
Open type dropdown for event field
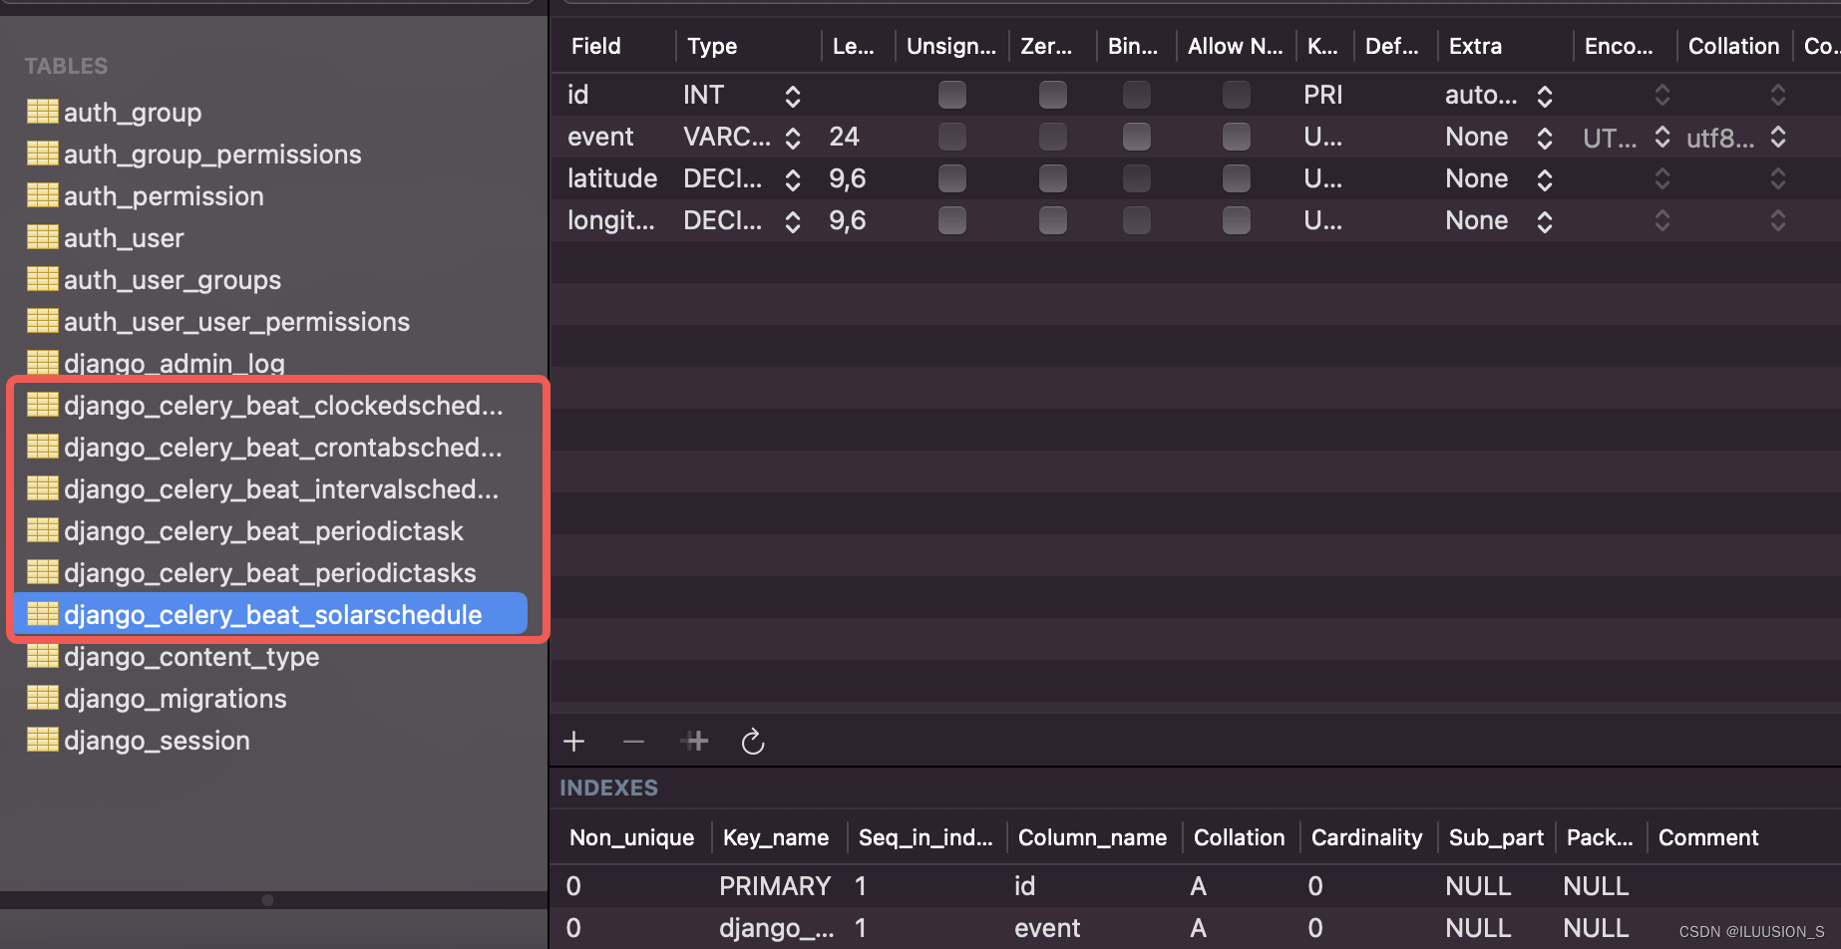coord(793,138)
